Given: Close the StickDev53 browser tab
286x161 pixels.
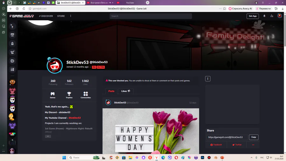Looking at the screenshot, I should (x=83, y=3).
